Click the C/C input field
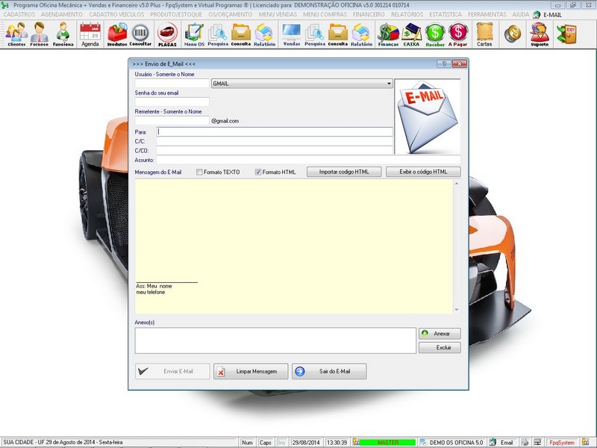Image resolution: width=597 pixels, height=448 pixels. click(x=275, y=141)
